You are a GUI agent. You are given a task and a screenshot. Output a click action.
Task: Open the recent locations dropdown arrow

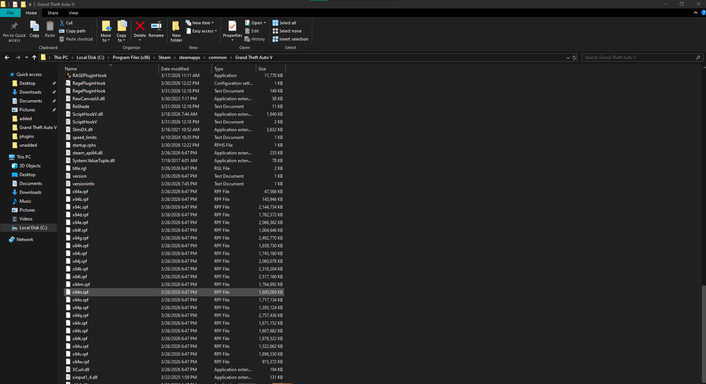[x=27, y=57]
